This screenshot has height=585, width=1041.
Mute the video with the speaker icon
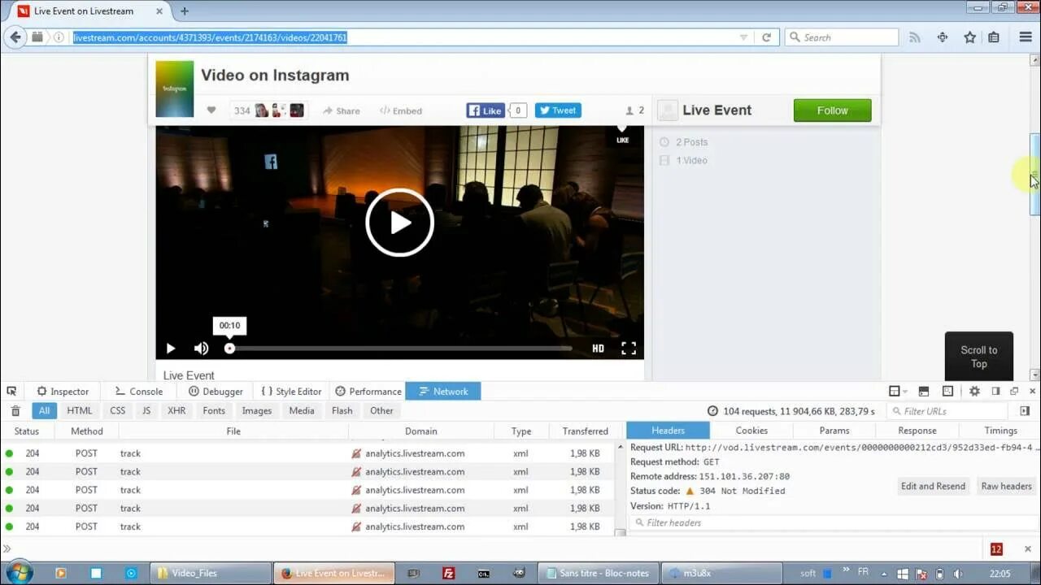click(201, 349)
